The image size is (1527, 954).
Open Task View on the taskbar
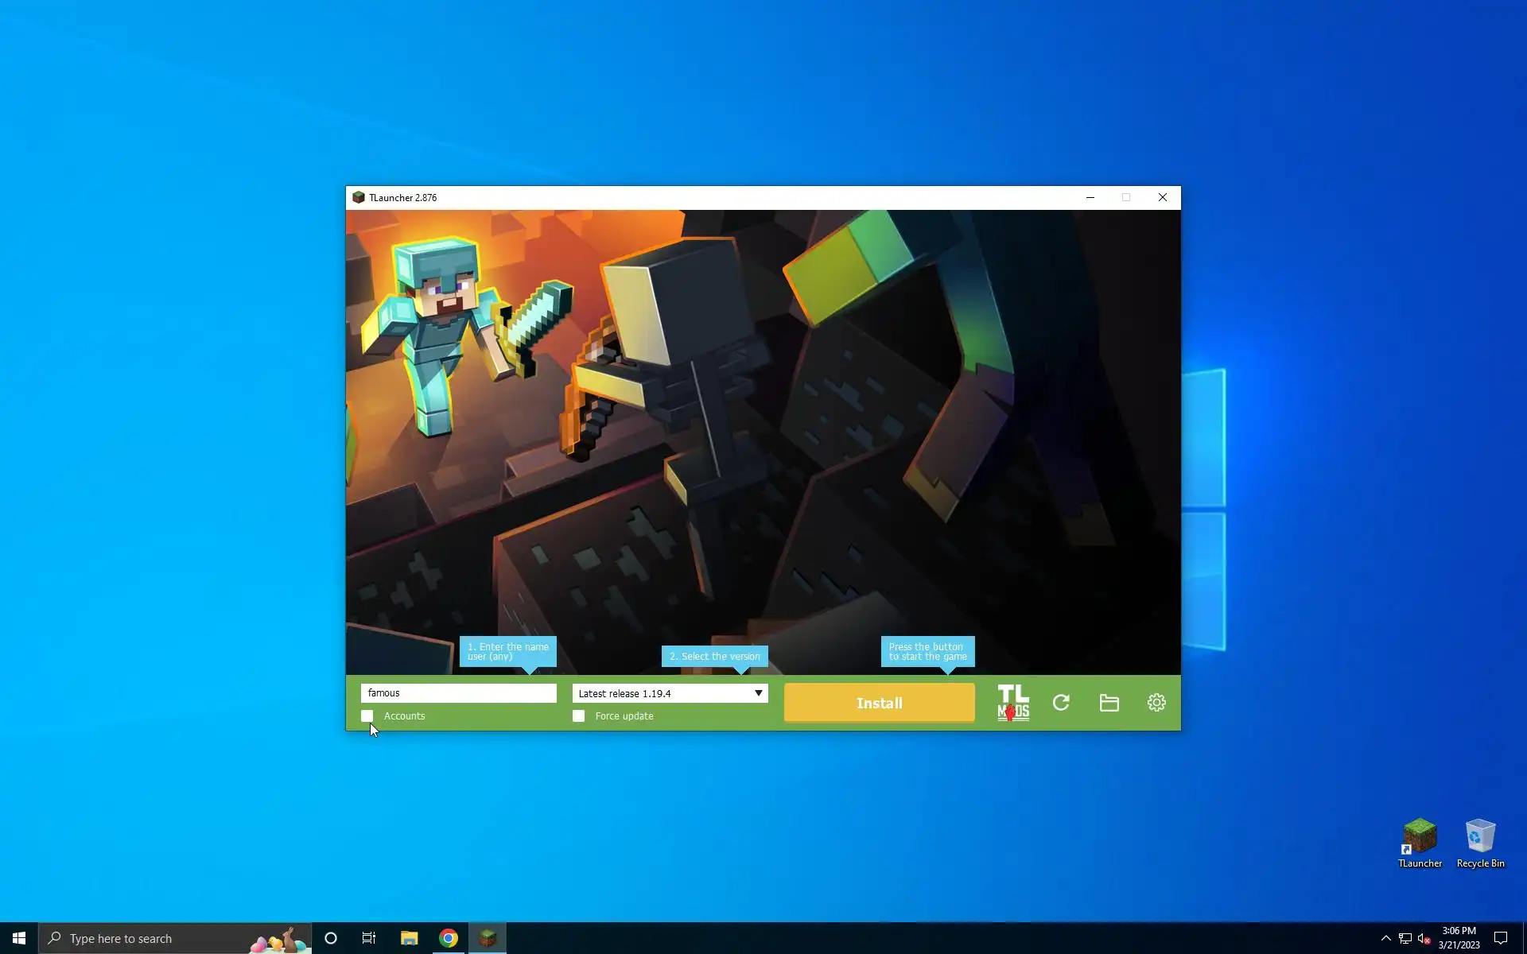coord(369,938)
